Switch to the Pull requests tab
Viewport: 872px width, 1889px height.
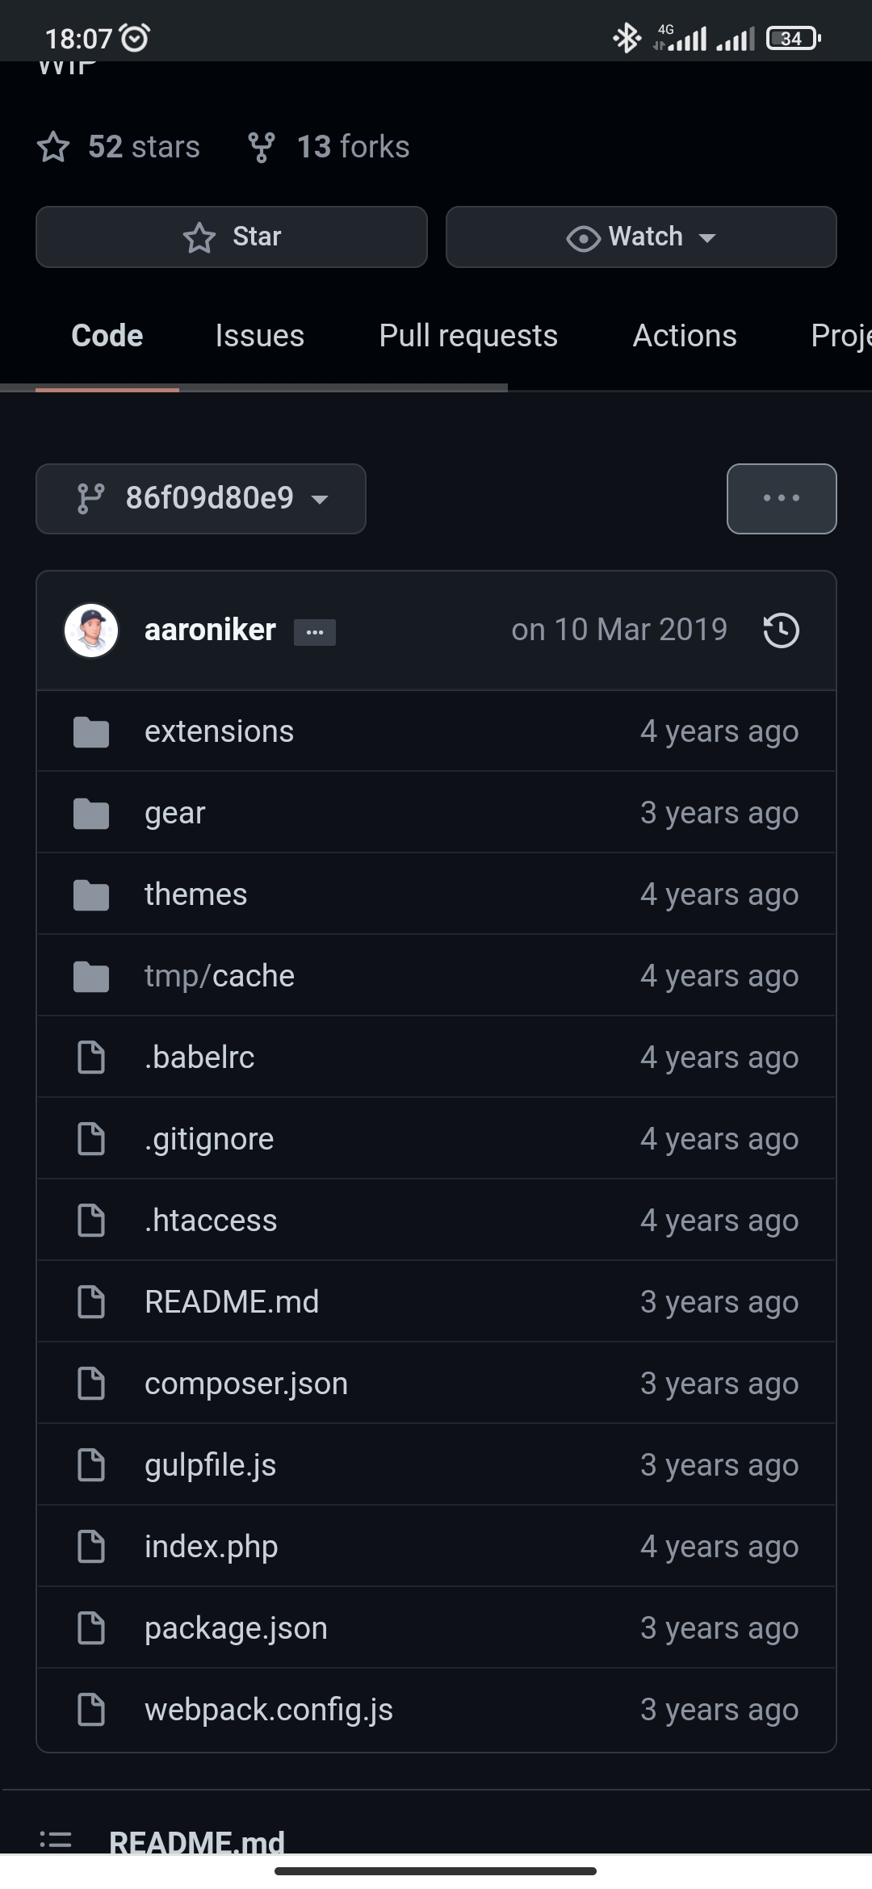[468, 336]
